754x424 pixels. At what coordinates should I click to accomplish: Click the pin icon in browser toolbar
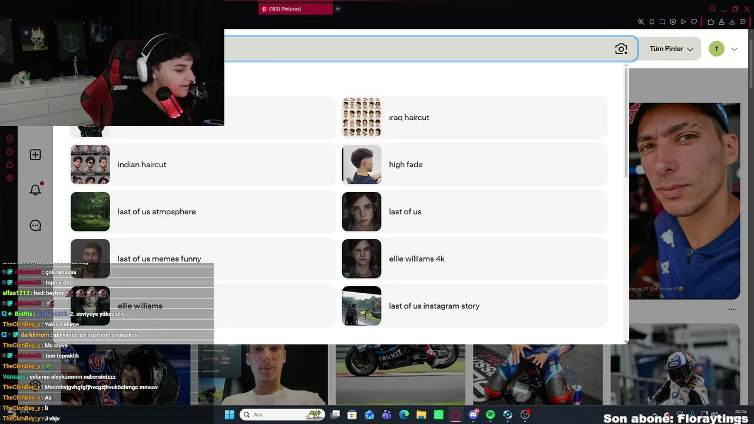pos(652,22)
